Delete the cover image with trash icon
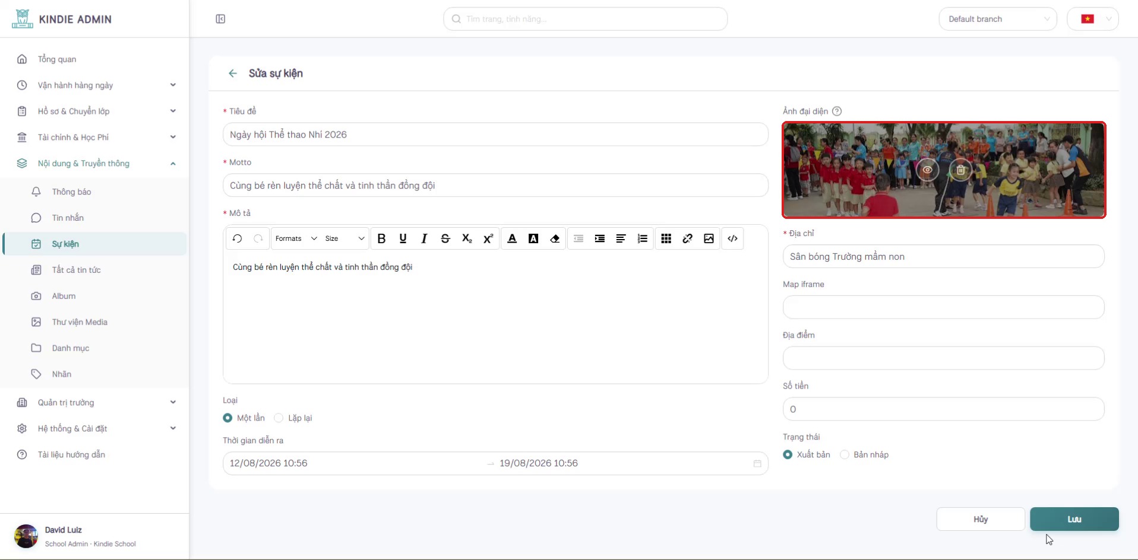This screenshot has width=1138, height=560. click(960, 170)
